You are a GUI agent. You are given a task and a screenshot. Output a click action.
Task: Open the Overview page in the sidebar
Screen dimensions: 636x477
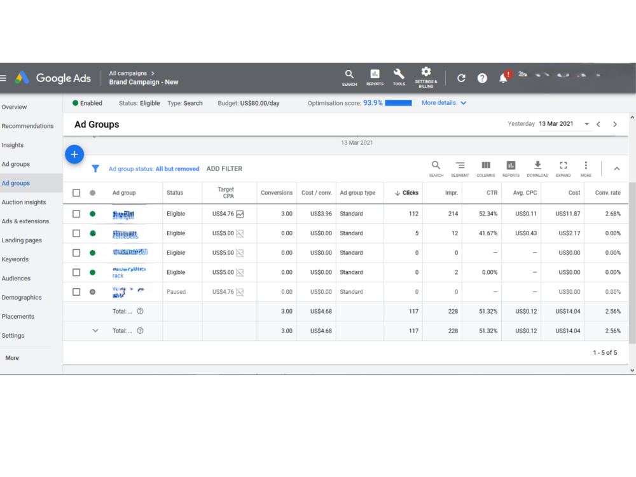click(x=14, y=107)
